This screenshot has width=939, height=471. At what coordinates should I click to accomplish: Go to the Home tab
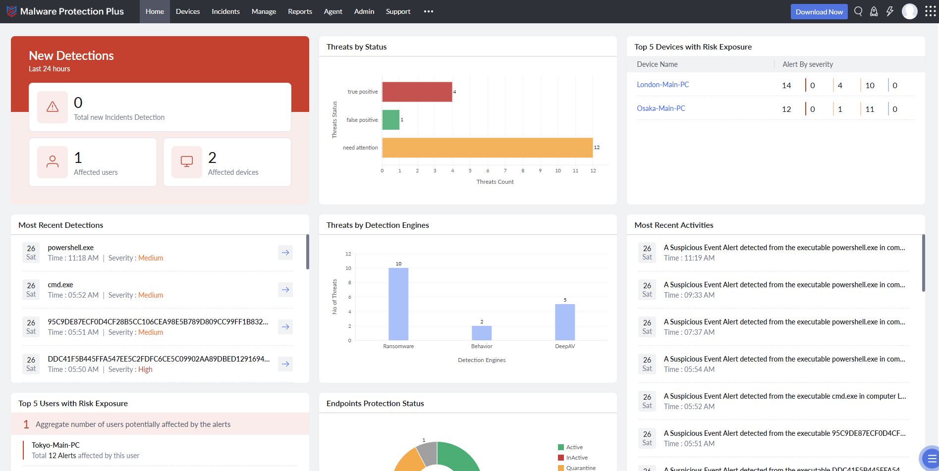pyautogui.click(x=155, y=11)
